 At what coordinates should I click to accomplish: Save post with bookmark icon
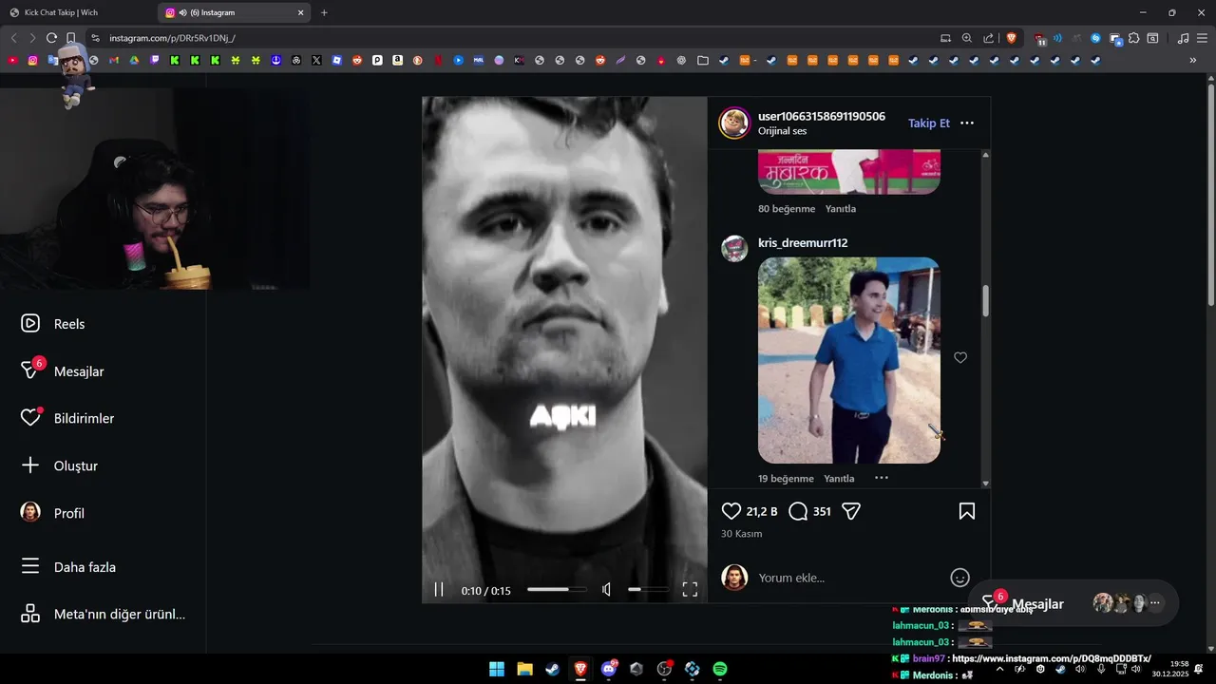pyautogui.click(x=966, y=511)
